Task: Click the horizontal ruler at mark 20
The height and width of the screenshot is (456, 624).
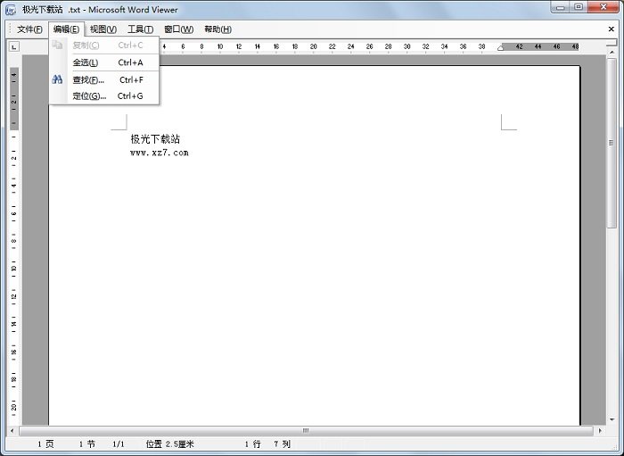Action: click(313, 47)
